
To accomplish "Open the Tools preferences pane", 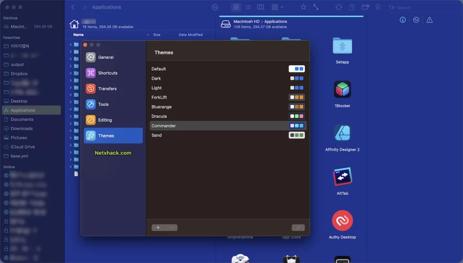I will [x=113, y=104].
